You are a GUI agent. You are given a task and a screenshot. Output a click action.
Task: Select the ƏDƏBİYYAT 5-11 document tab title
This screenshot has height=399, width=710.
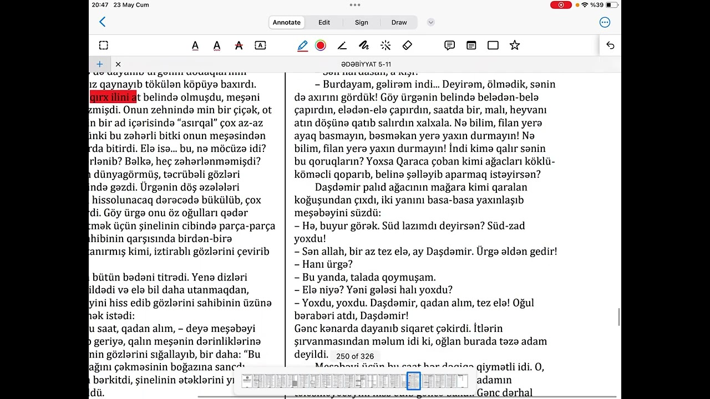pos(366,64)
